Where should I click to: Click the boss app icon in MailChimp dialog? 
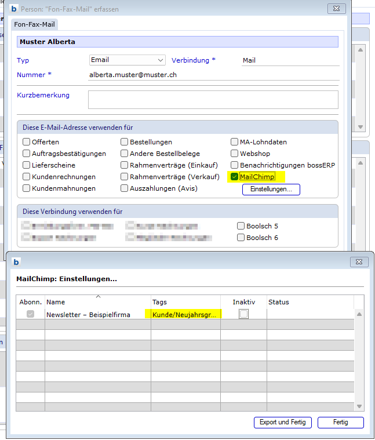point(16,261)
